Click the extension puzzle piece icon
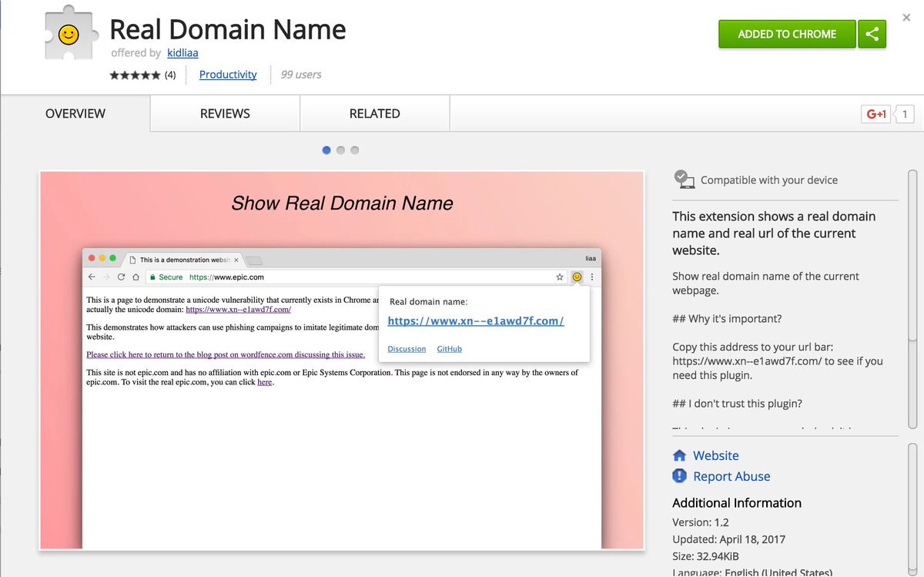 69,35
